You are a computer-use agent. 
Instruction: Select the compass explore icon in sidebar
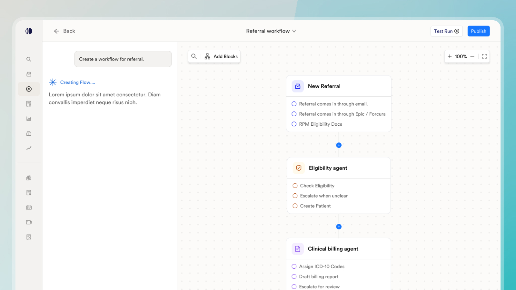click(x=29, y=89)
